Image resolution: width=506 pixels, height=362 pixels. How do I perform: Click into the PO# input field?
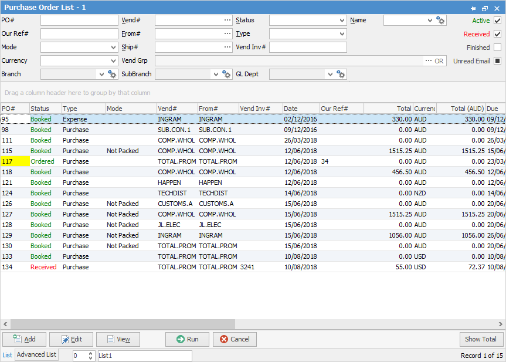pos(79,21)
